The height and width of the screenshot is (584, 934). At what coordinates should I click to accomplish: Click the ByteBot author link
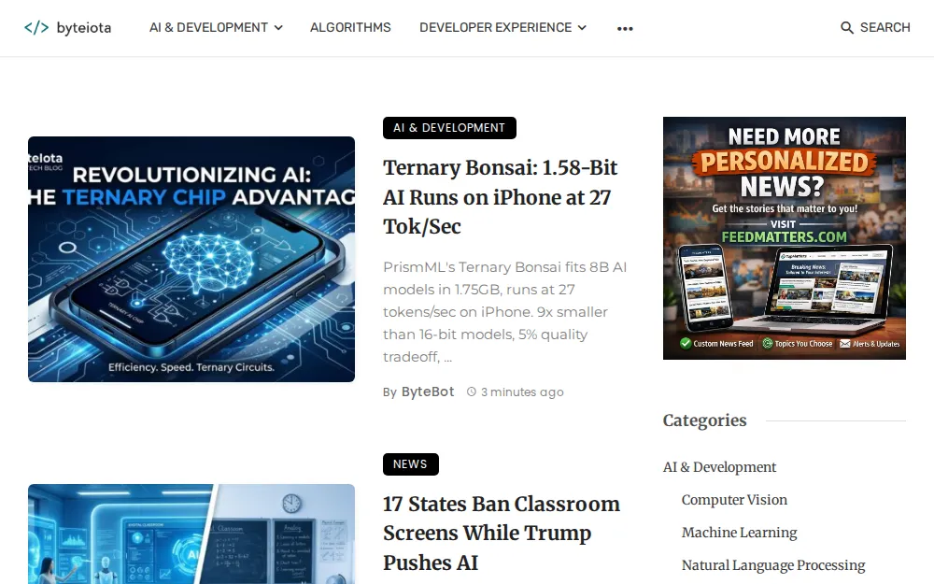[428, 392]
